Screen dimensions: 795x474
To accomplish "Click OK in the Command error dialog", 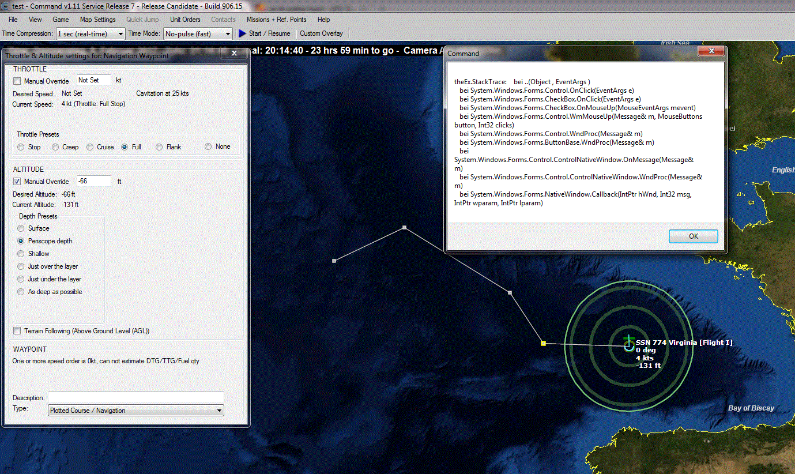I will coord(693,236).
